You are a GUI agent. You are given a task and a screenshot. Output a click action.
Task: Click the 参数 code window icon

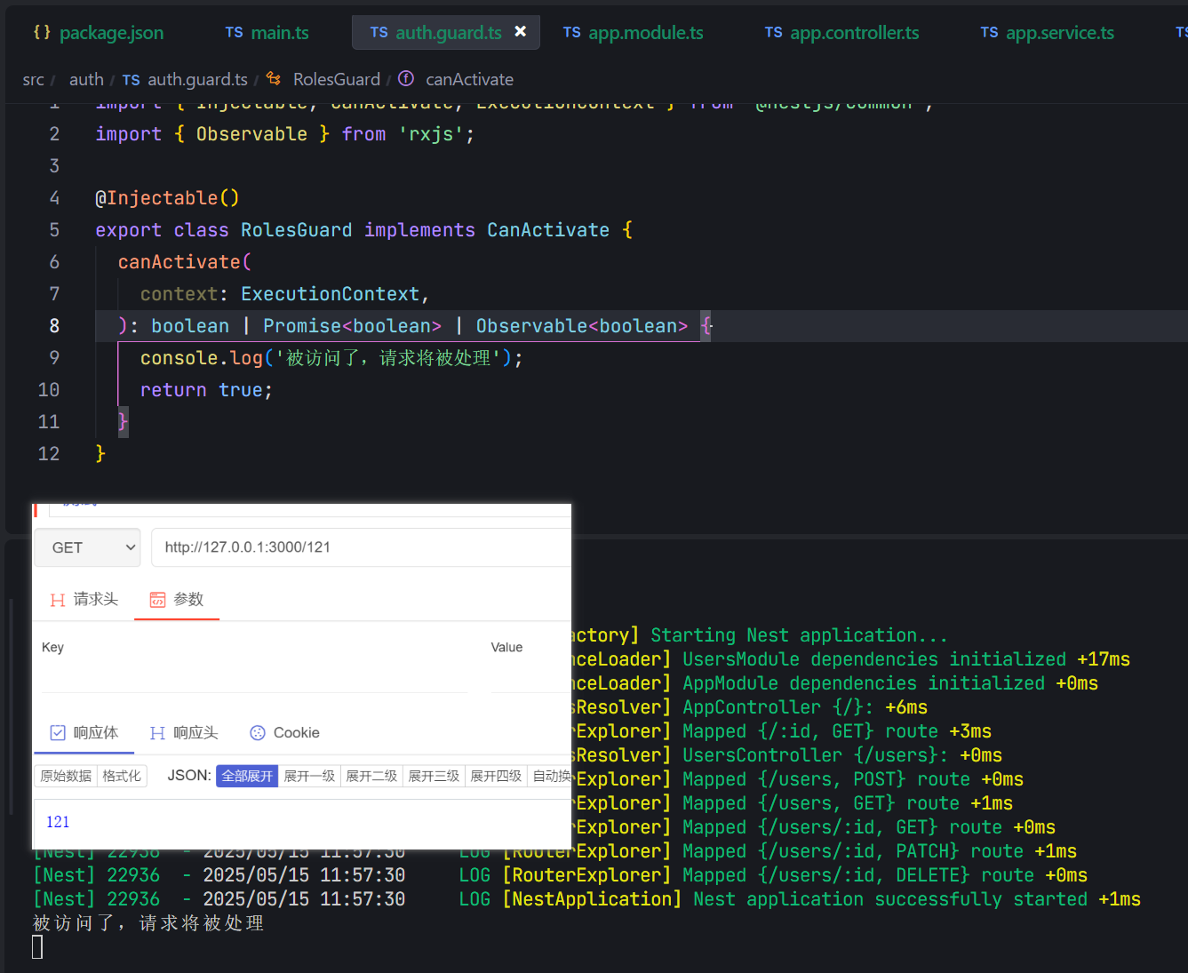pyautogui.click(x=157, y=600)
